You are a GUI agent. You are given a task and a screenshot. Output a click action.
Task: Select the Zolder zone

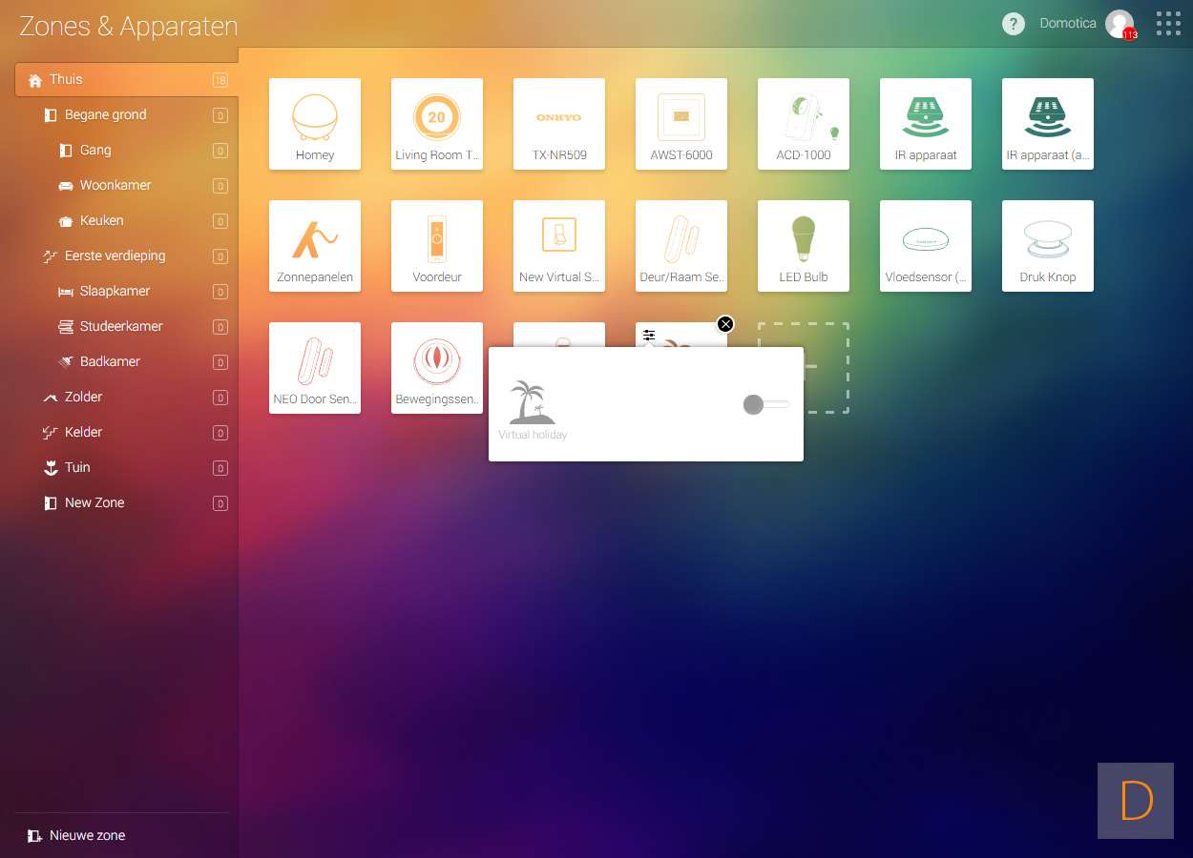click(126, 397)
